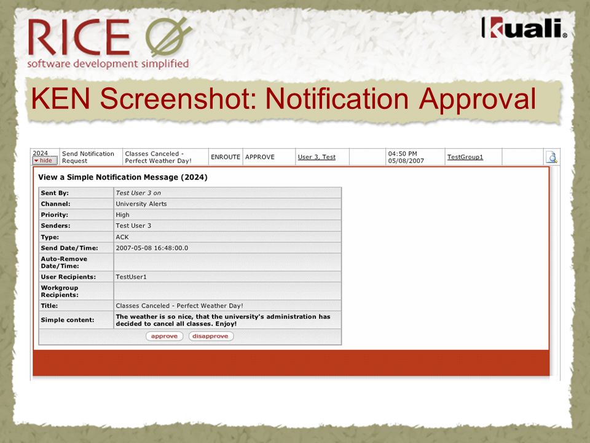This screenshot has width=590, height=443.
Task: Select the 'Priority:' label
Action: coord(55,215)
